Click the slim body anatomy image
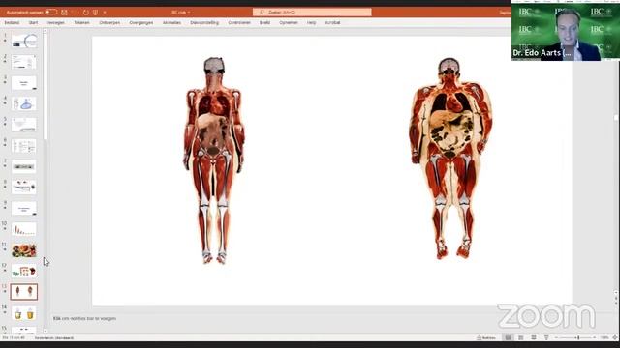Viewport: 620px width, 348px height. 214,160
